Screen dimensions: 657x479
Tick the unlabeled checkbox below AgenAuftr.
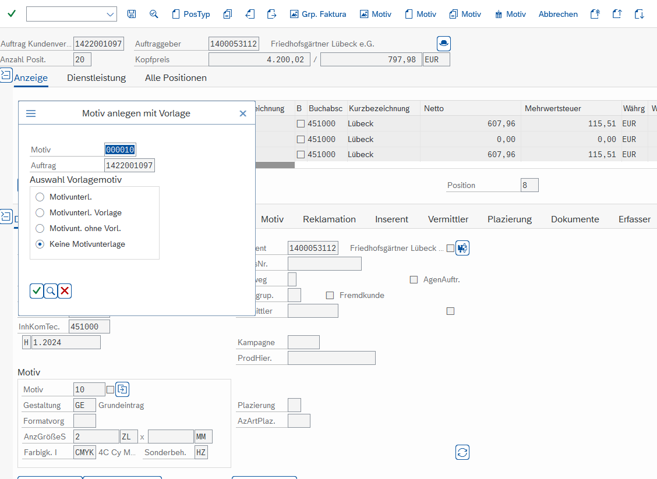pos(450,311)
